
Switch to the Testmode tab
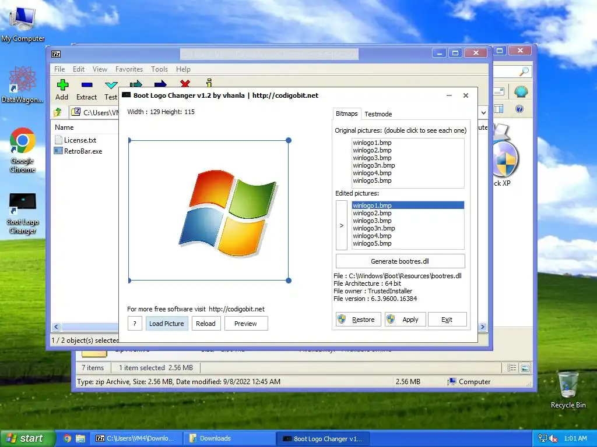point(378,114)
